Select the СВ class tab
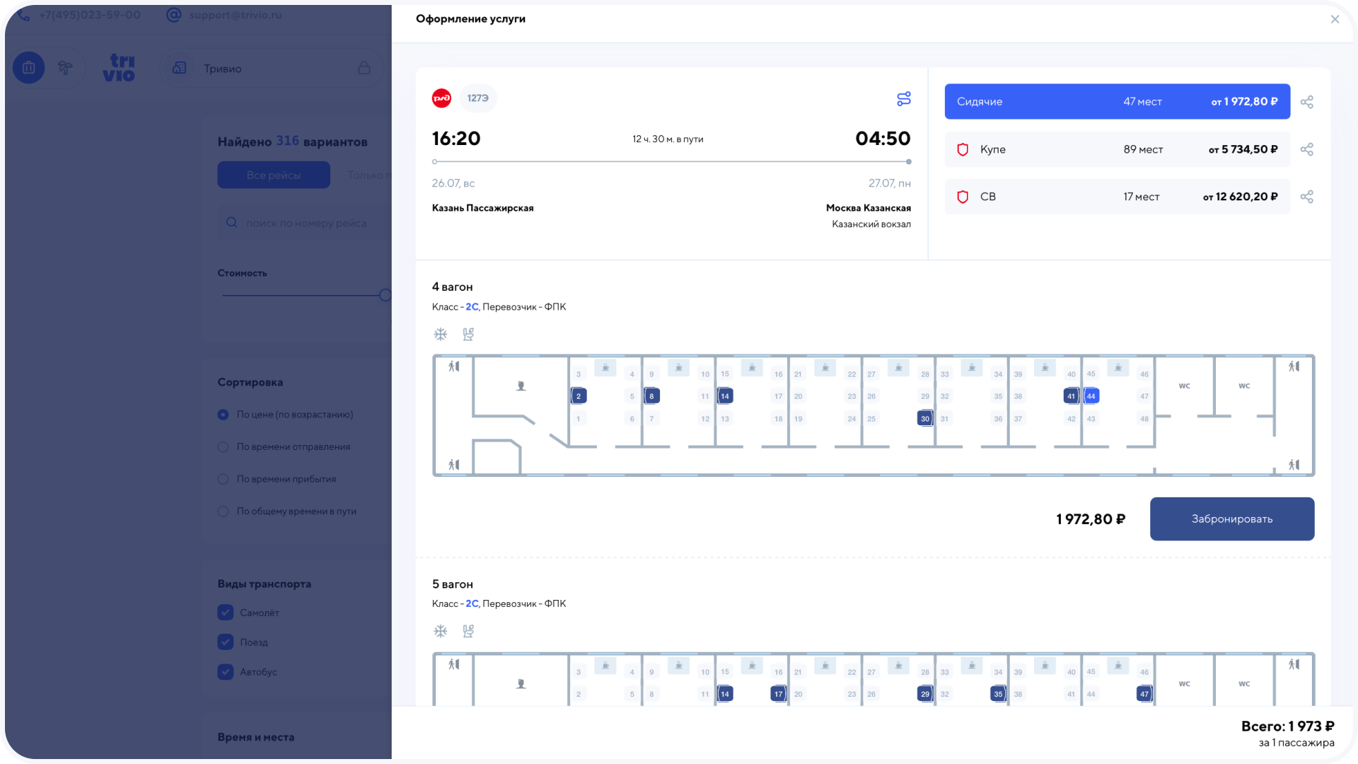1358x764 pixels. [1118, 197]
